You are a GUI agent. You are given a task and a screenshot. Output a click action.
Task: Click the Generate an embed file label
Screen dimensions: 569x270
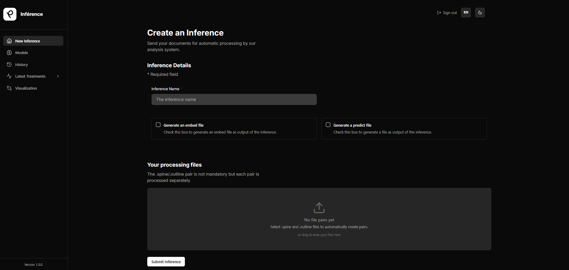click(183, 125)
